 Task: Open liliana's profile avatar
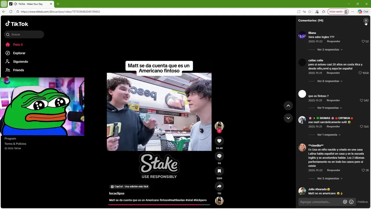pyautogui.click(x=302, y=35)
